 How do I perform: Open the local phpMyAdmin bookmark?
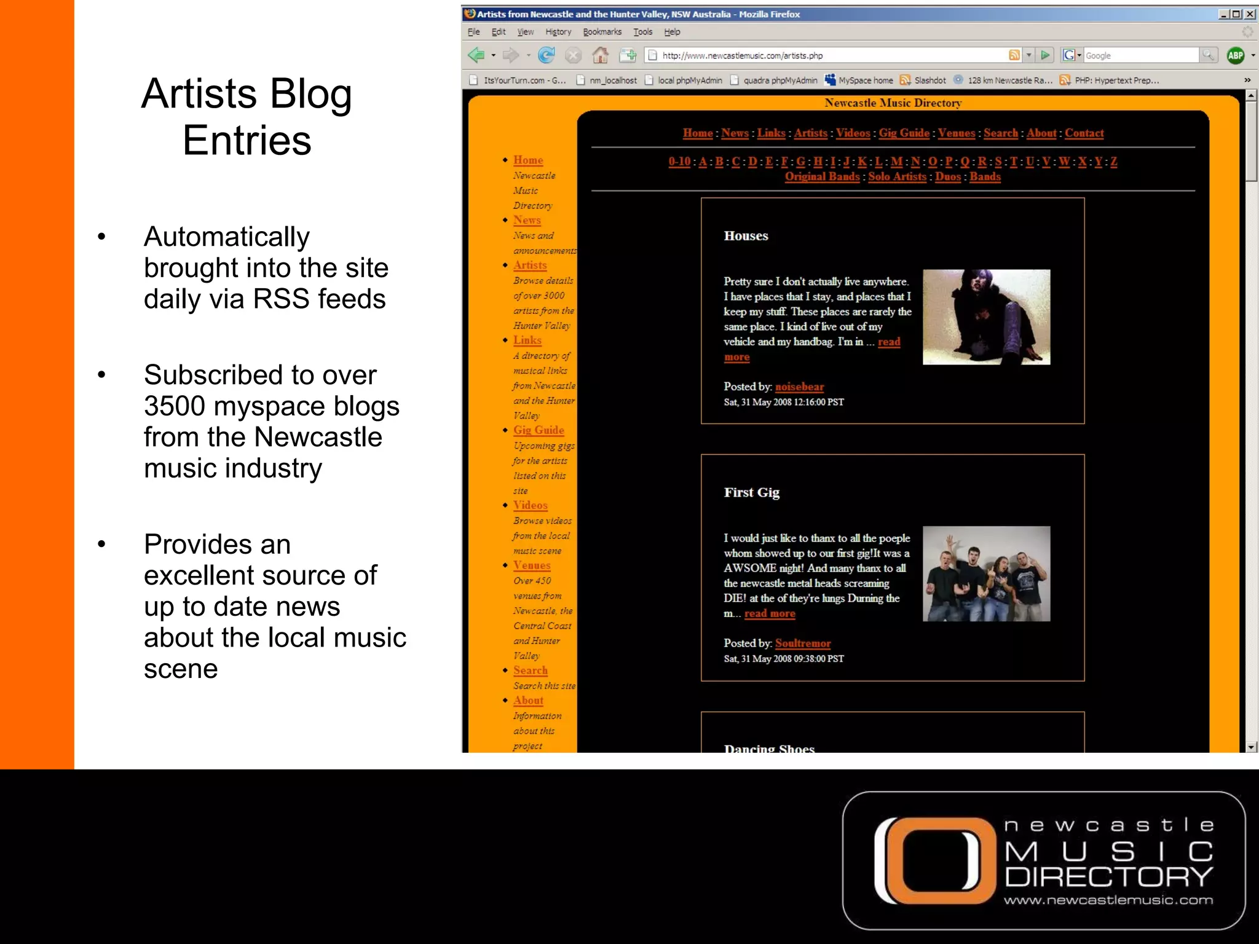pos(683,80)
